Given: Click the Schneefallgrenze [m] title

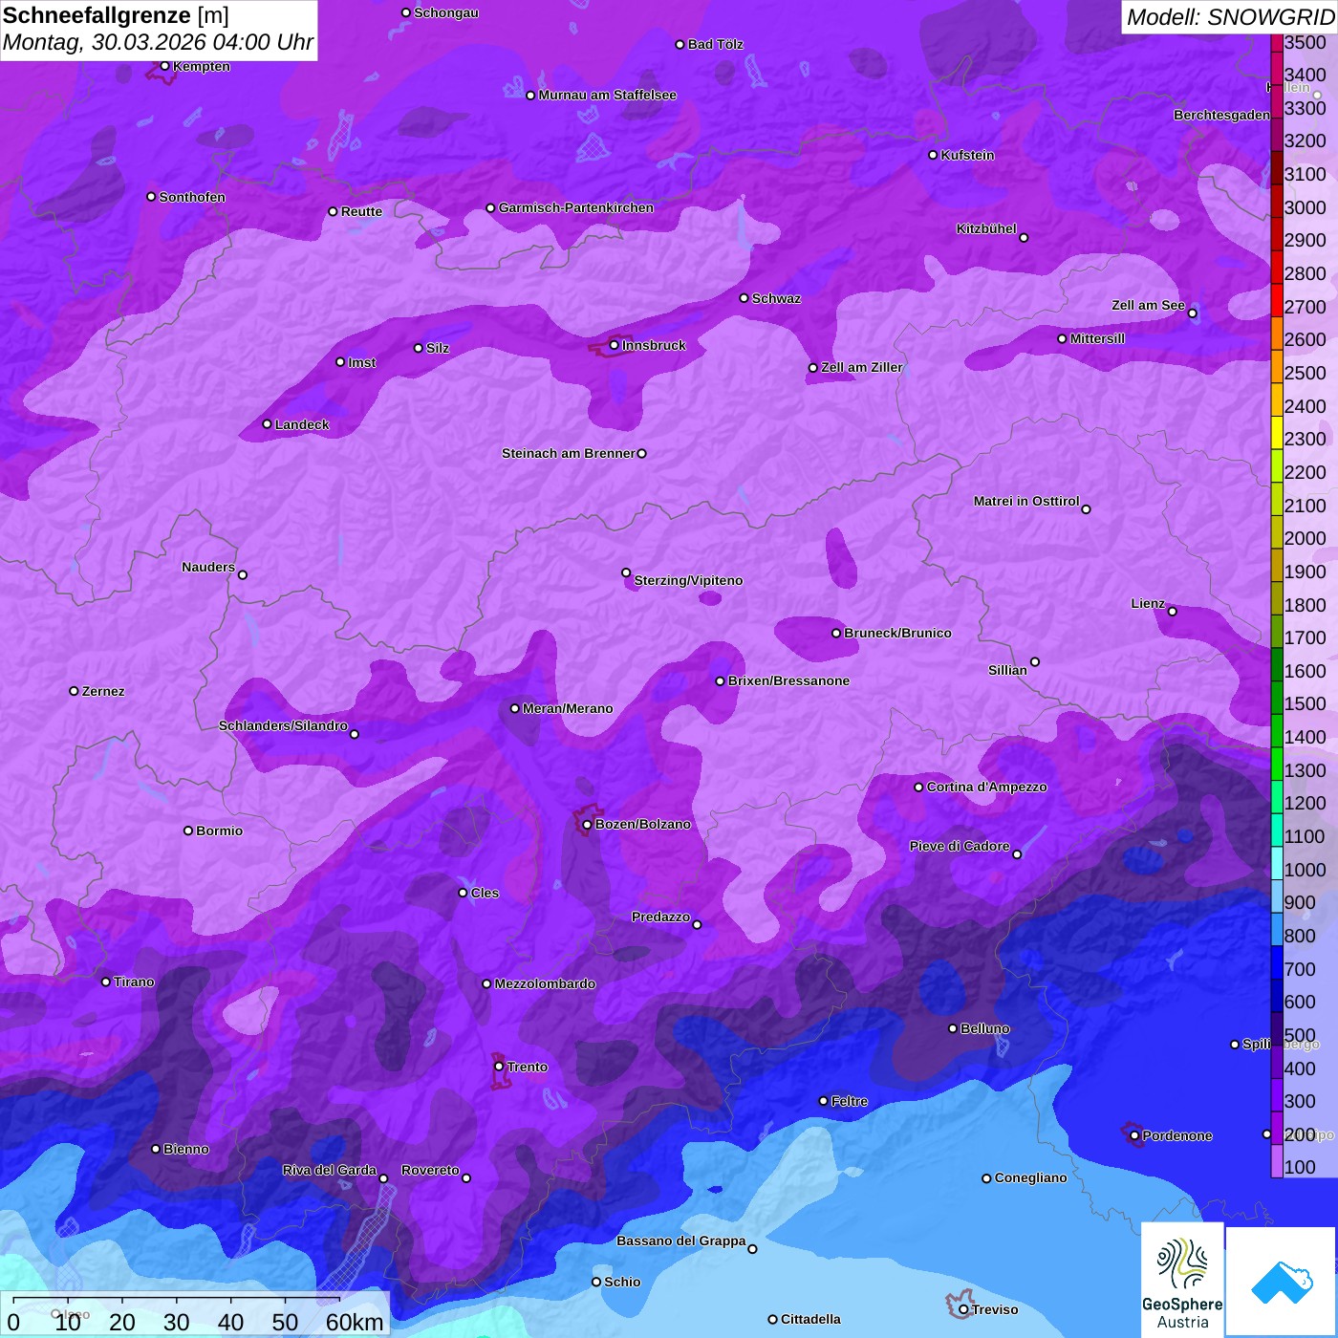Looking at the screenshot, I should point(116,15).
